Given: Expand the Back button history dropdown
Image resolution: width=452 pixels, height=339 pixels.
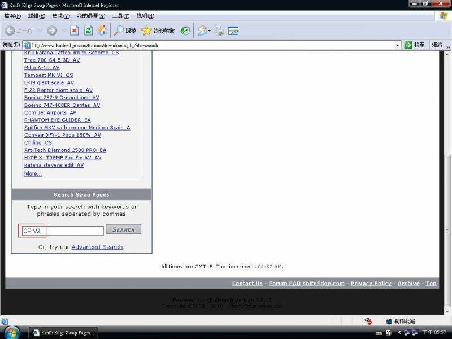Looking at the screenshot, I should [x=40, y=31].
